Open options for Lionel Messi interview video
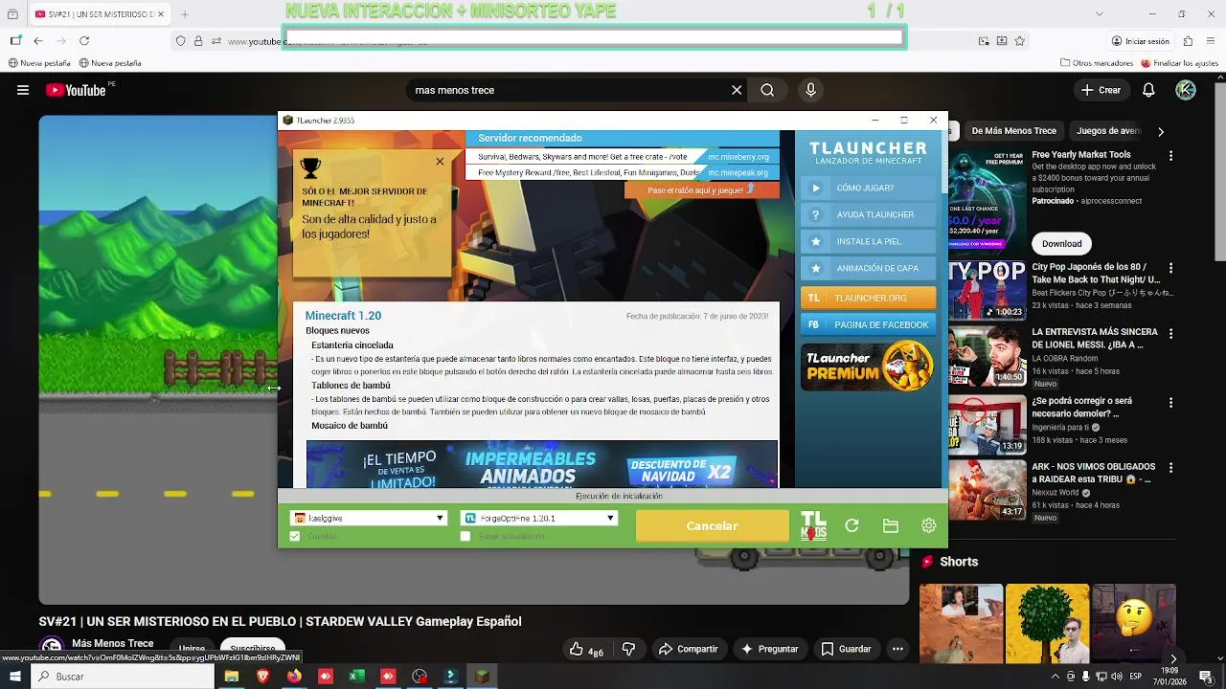 (x=1170, y=334)
